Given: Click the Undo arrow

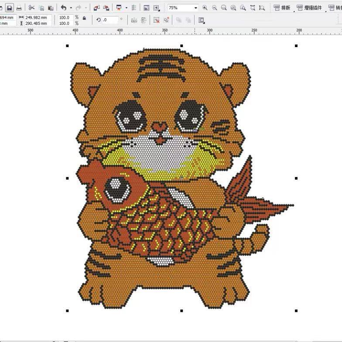Looking at the screenshot, I should 64,8.
